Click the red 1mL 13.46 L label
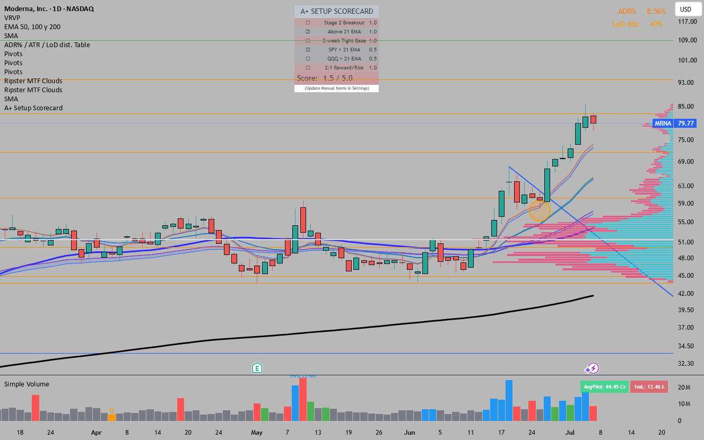 click(x=649, y=387)
